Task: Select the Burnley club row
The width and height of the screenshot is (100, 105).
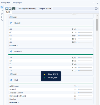Action: coord(51,99)
